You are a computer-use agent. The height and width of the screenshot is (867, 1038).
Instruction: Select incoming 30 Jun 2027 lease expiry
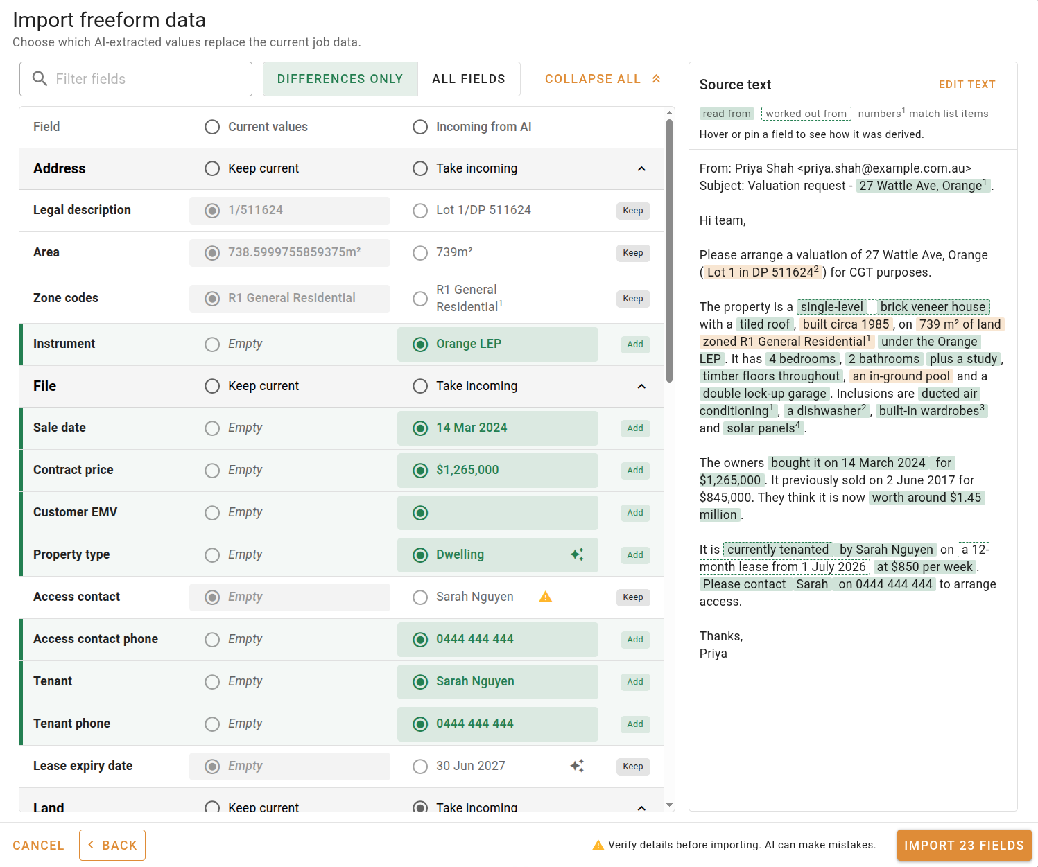420,767
